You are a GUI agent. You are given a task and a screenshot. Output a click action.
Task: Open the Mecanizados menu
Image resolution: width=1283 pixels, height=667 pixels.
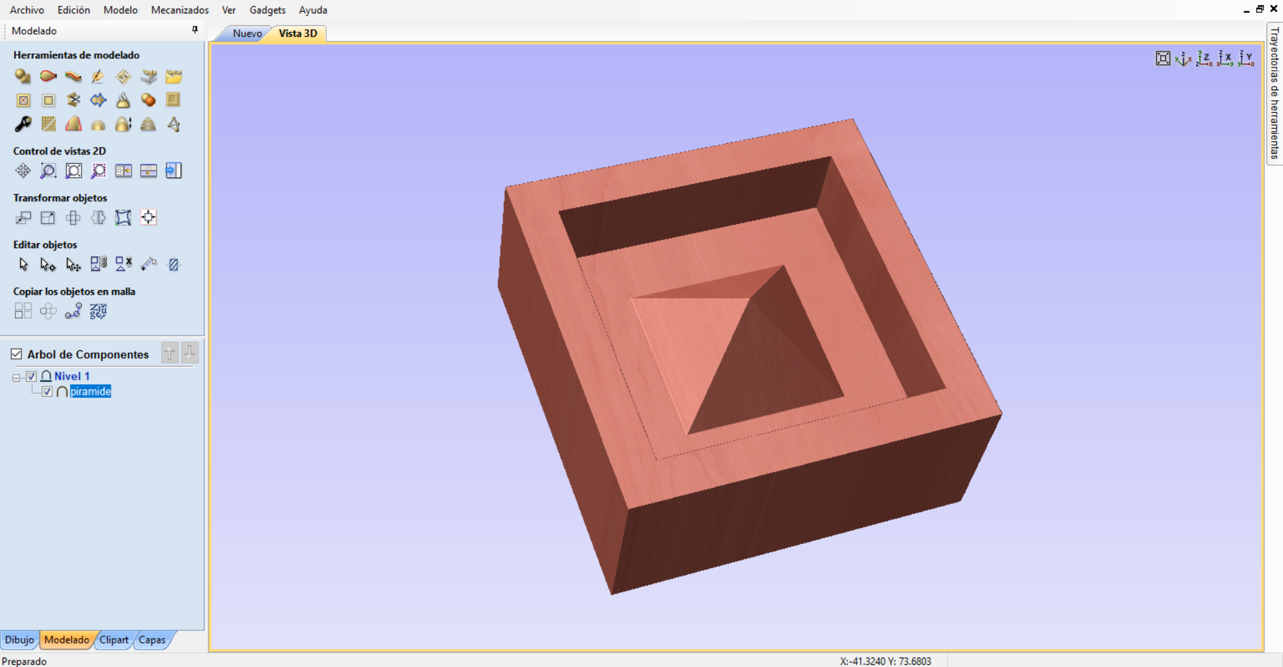[x=180, y=10]
